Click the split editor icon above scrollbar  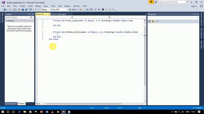(x=145, y=20)
